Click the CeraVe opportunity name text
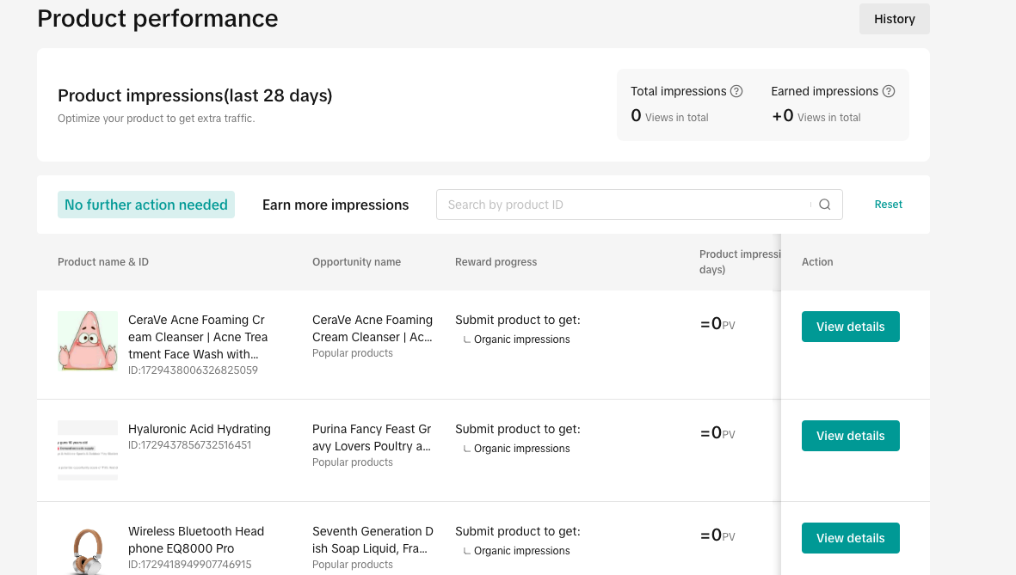This screenshot has width=1016, height=575. pos(372,328)
